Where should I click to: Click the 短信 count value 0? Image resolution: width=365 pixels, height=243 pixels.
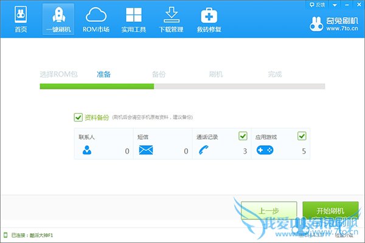pyautogui.click(x=186, y=151)
